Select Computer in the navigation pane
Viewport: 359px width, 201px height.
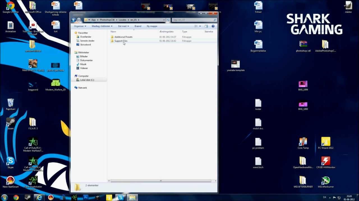(83, 76)
